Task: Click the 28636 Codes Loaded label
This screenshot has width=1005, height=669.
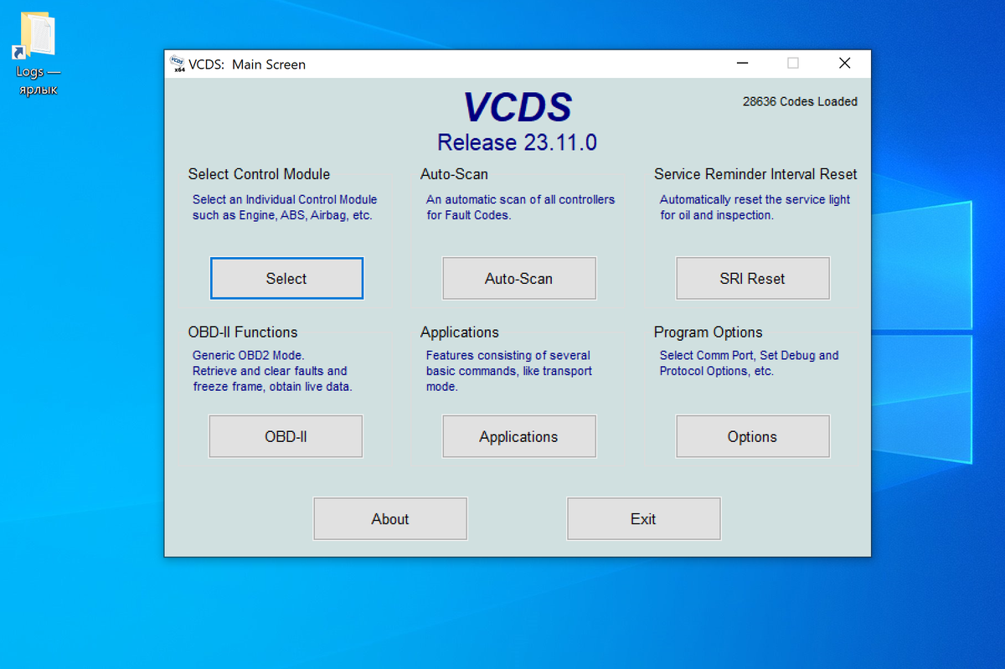Action: coord(800,101)
